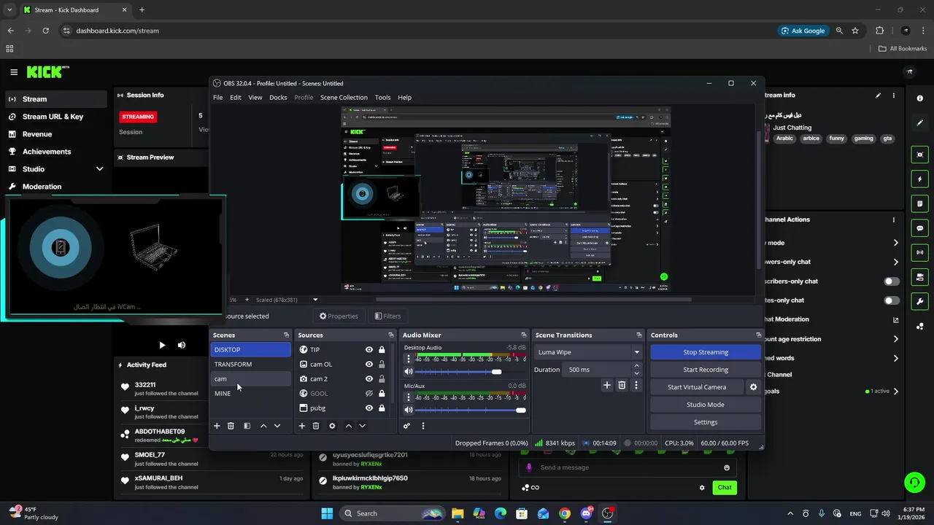934x525 pixels.
Task: Click chat message input field
Action: tap(628, 467)
